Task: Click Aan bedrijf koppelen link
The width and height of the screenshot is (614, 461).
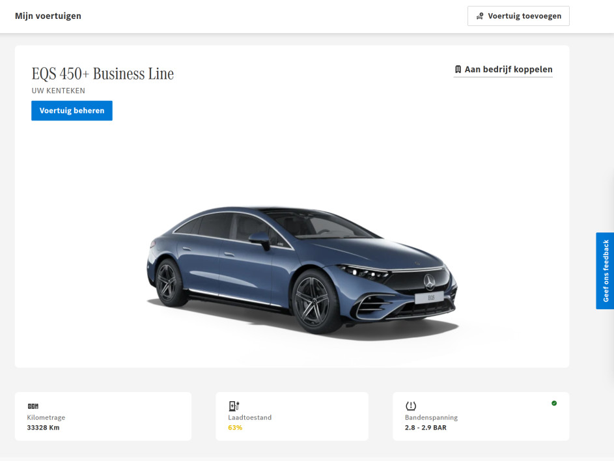Action: pyautogui.click(x=503, y=69)
